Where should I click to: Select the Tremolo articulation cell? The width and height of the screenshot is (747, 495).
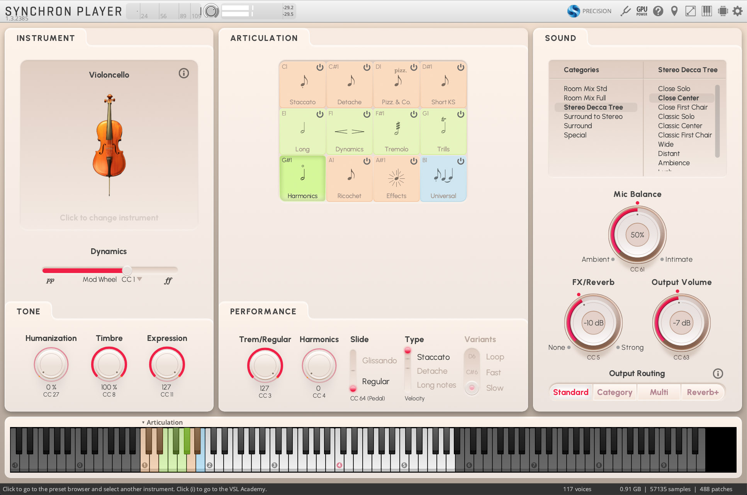click(396, 131)
